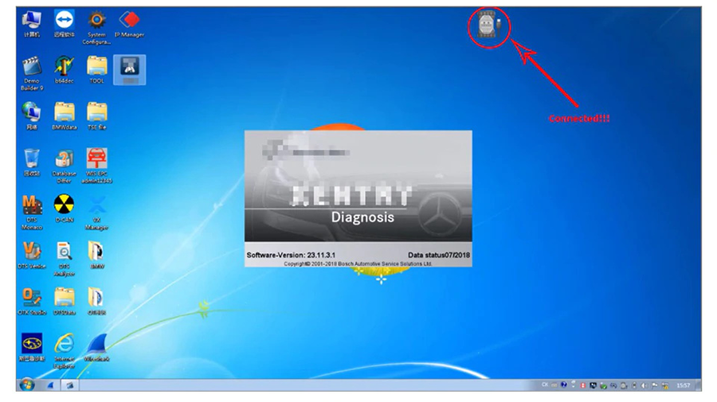Image resolution: width=717 pixels, height=402 pixels.
Task: Click the Wireshark pinned taskbar button
Action: pos(51,385)
